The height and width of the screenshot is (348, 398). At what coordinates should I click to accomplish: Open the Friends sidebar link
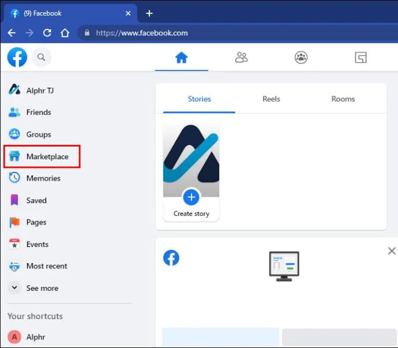tap(39, 113)
